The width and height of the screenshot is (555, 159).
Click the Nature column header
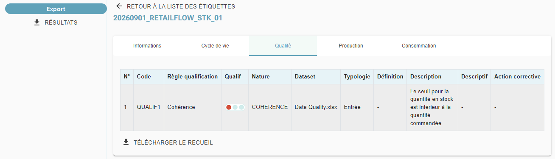[x=270, y=77]
